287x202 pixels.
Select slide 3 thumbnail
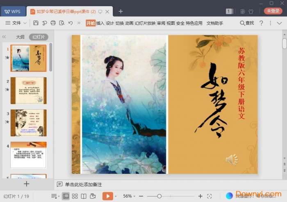(x=28, y=123)
